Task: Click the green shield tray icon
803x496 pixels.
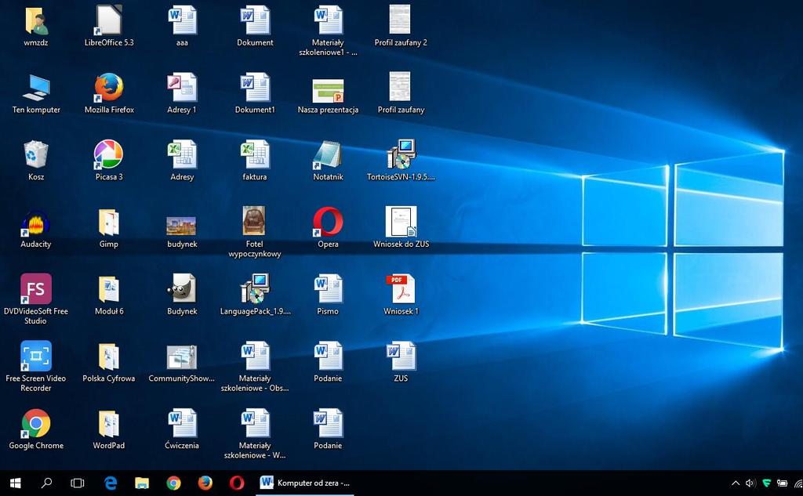Action: point(767,483)
